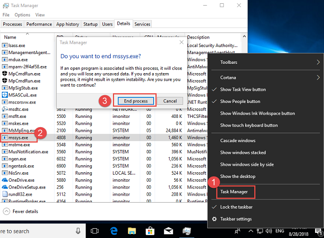Switch to the App history tab

pyautogui.click(x=67, y=24)
